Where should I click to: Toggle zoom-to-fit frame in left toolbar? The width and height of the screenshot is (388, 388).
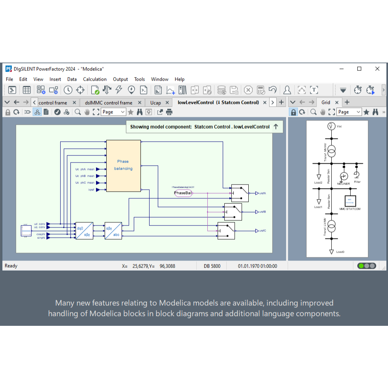pos(96,112)
